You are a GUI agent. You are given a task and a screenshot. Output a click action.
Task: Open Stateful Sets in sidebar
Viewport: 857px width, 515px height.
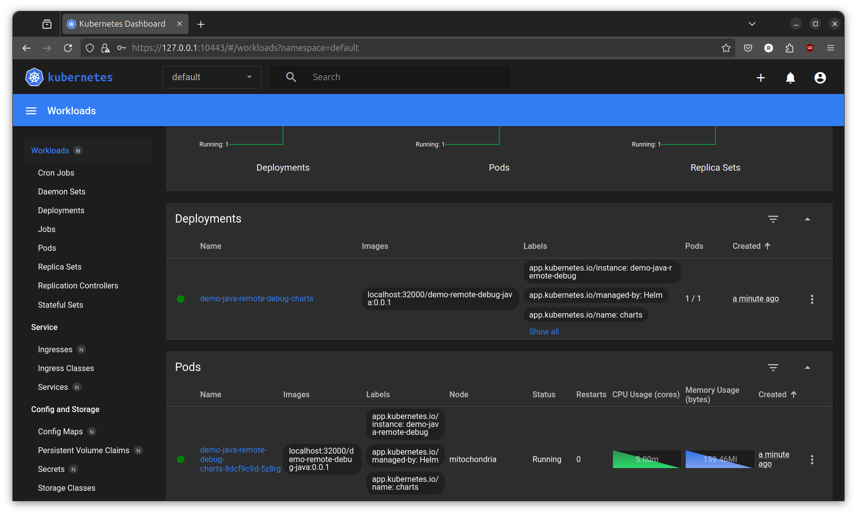(60, 305)
